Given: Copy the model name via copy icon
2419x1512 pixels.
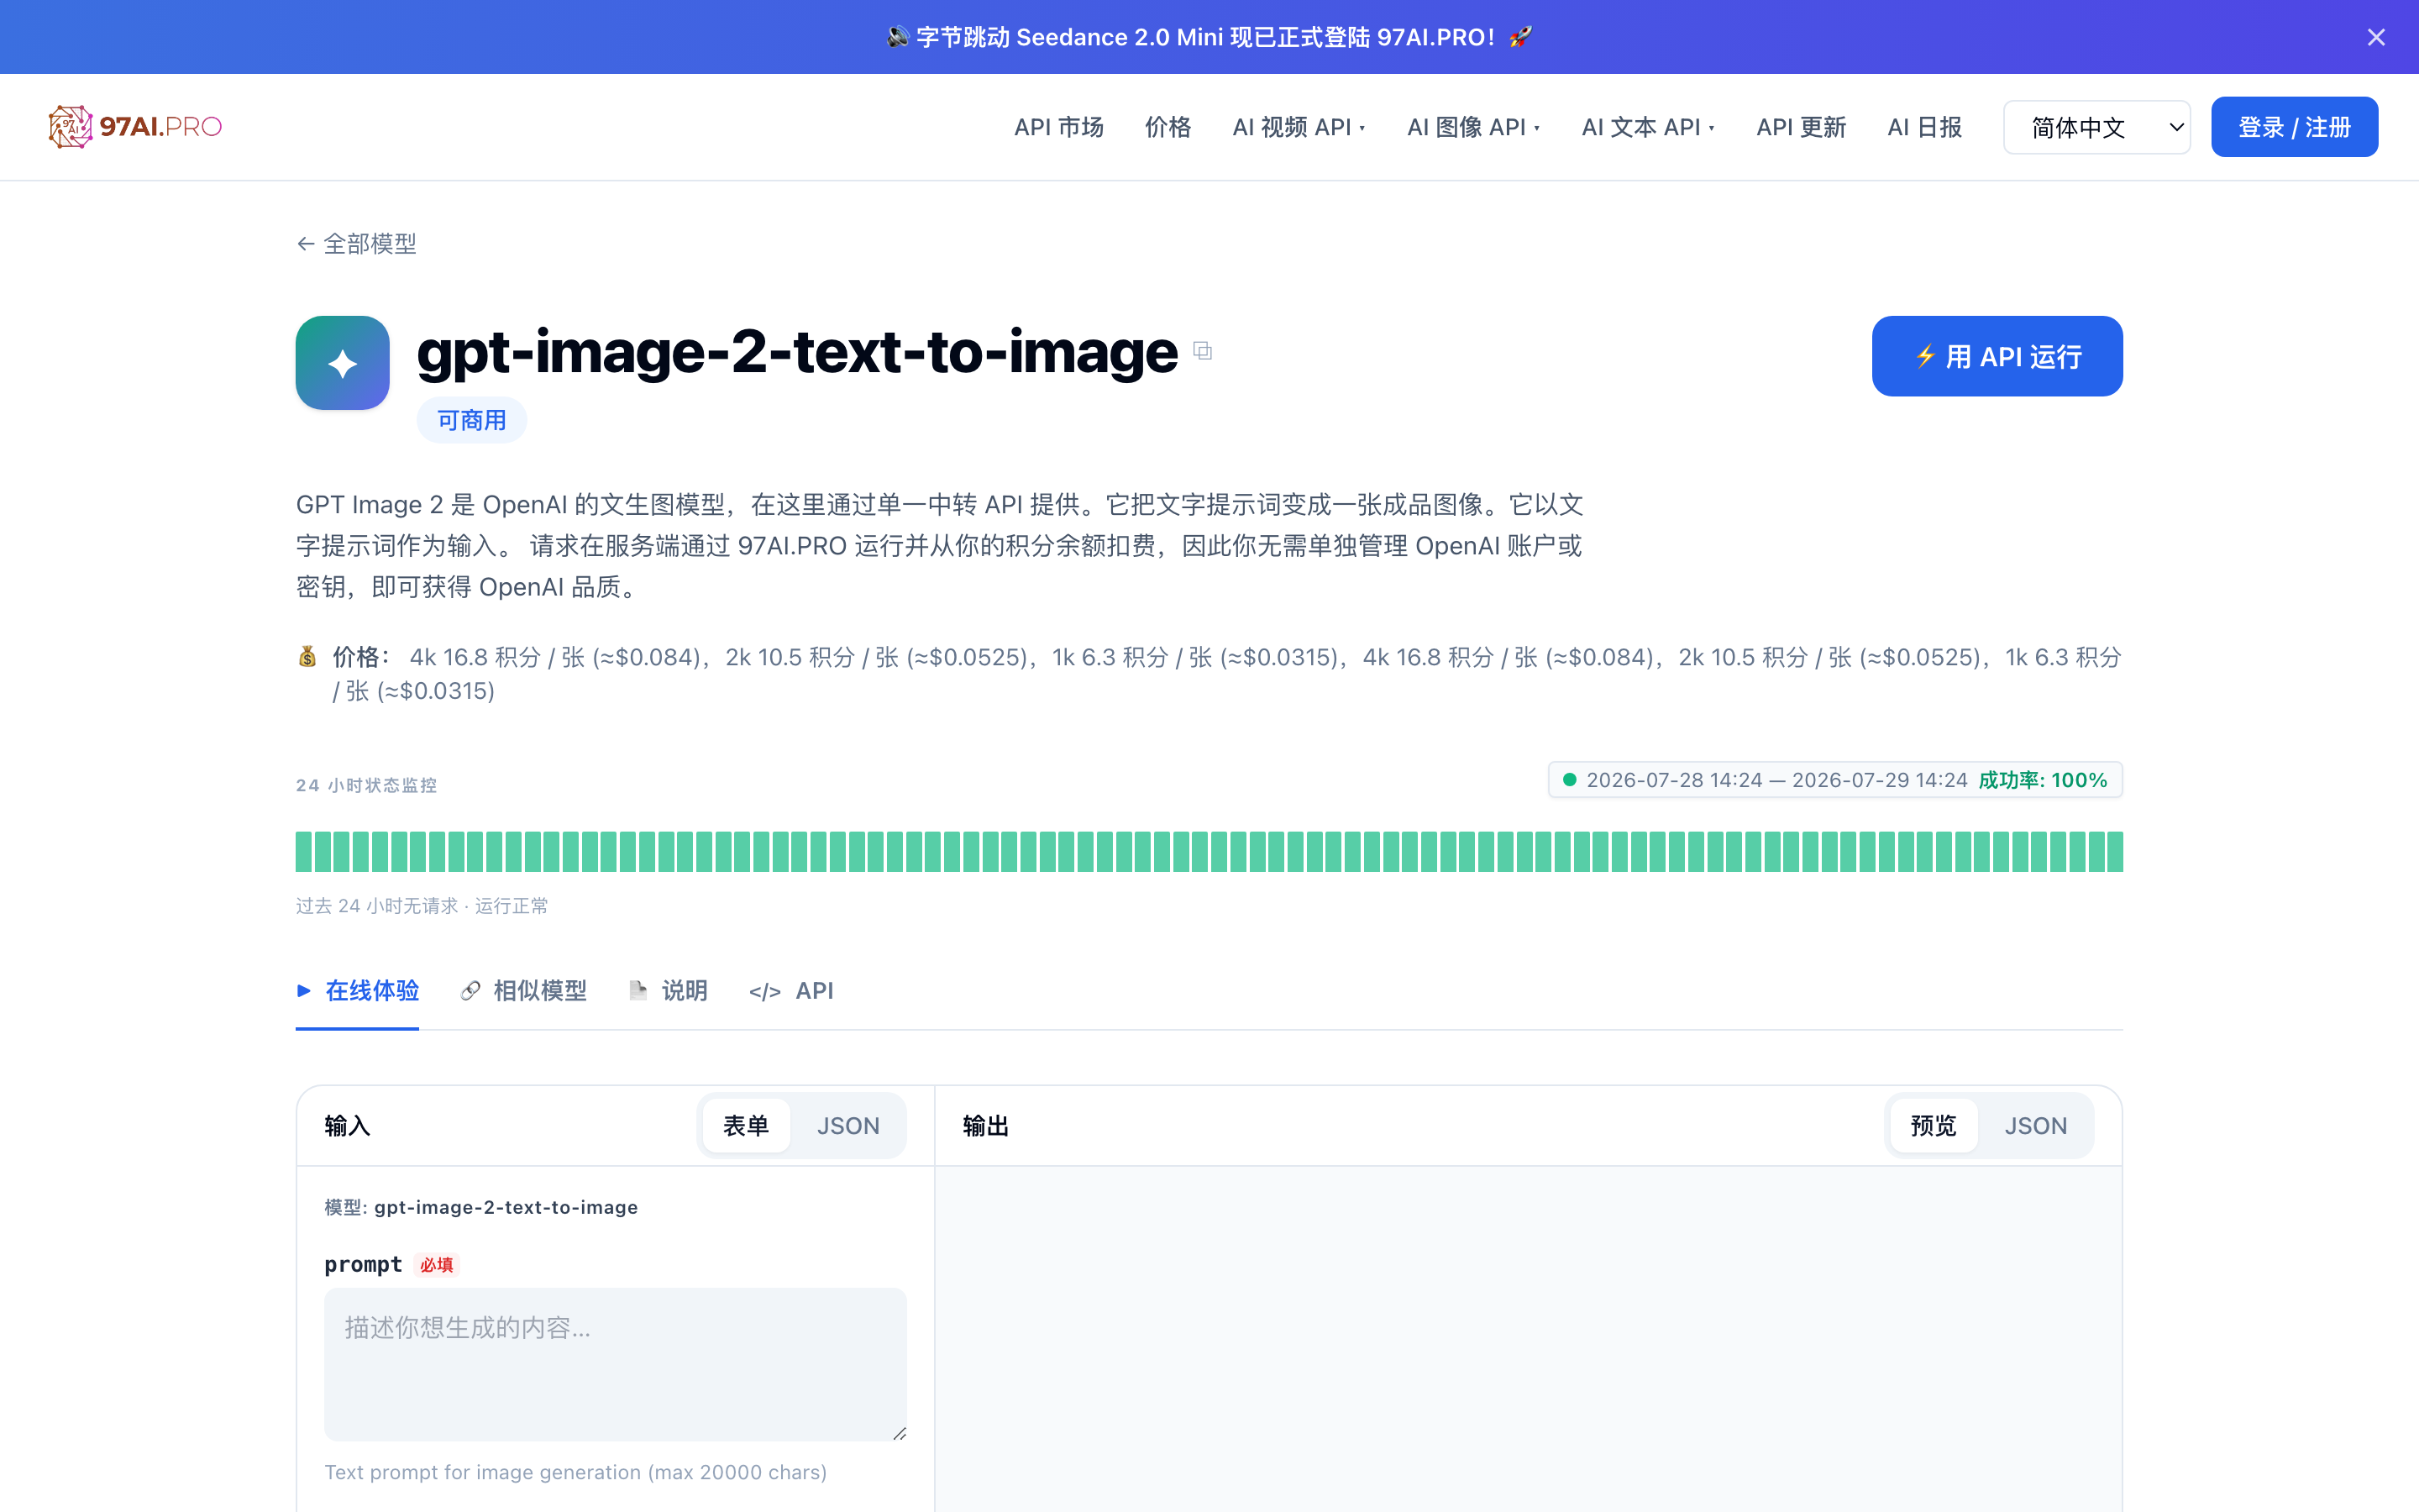Looking at the screenshot, I should click(1203, 351).
